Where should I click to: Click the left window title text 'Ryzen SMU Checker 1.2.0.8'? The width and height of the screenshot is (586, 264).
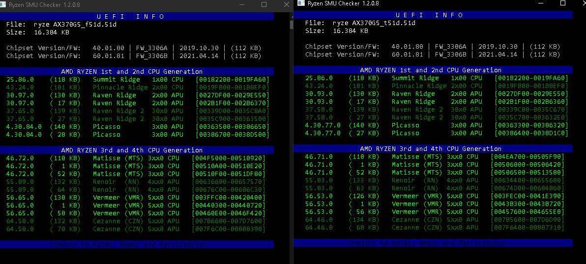click(44, 5)
